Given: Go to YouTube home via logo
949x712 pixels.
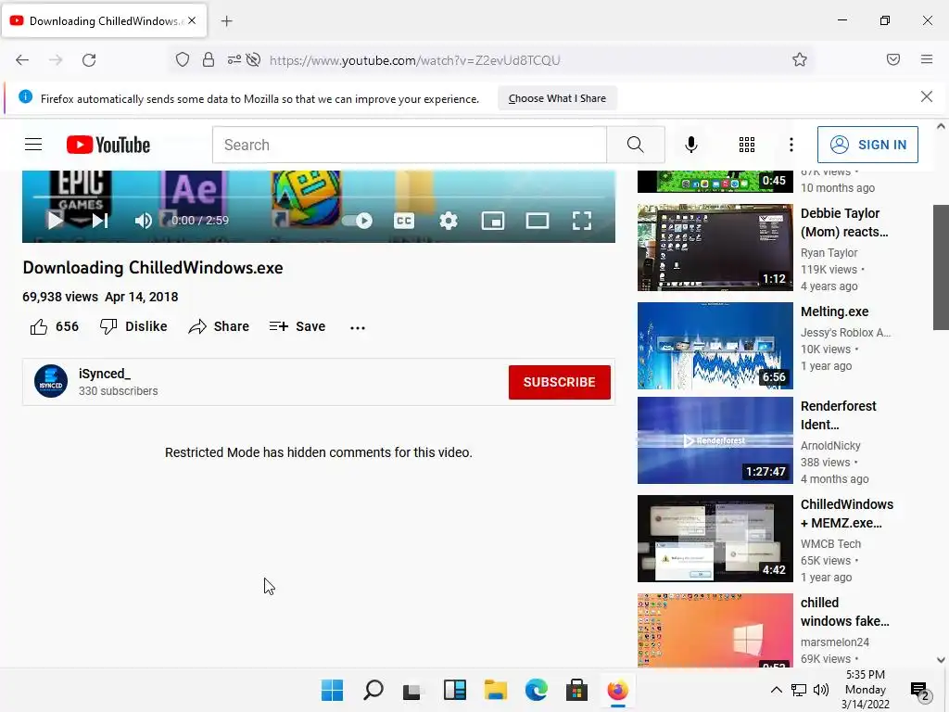Looking at the screenshot, I should [x=108, y=145].
